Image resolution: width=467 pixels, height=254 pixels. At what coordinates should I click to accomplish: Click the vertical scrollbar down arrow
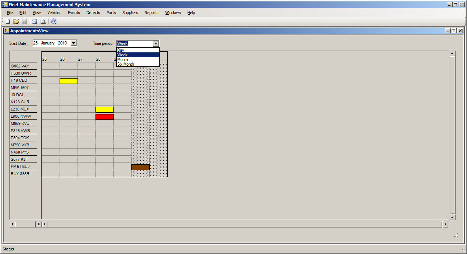tap(452, 217)
